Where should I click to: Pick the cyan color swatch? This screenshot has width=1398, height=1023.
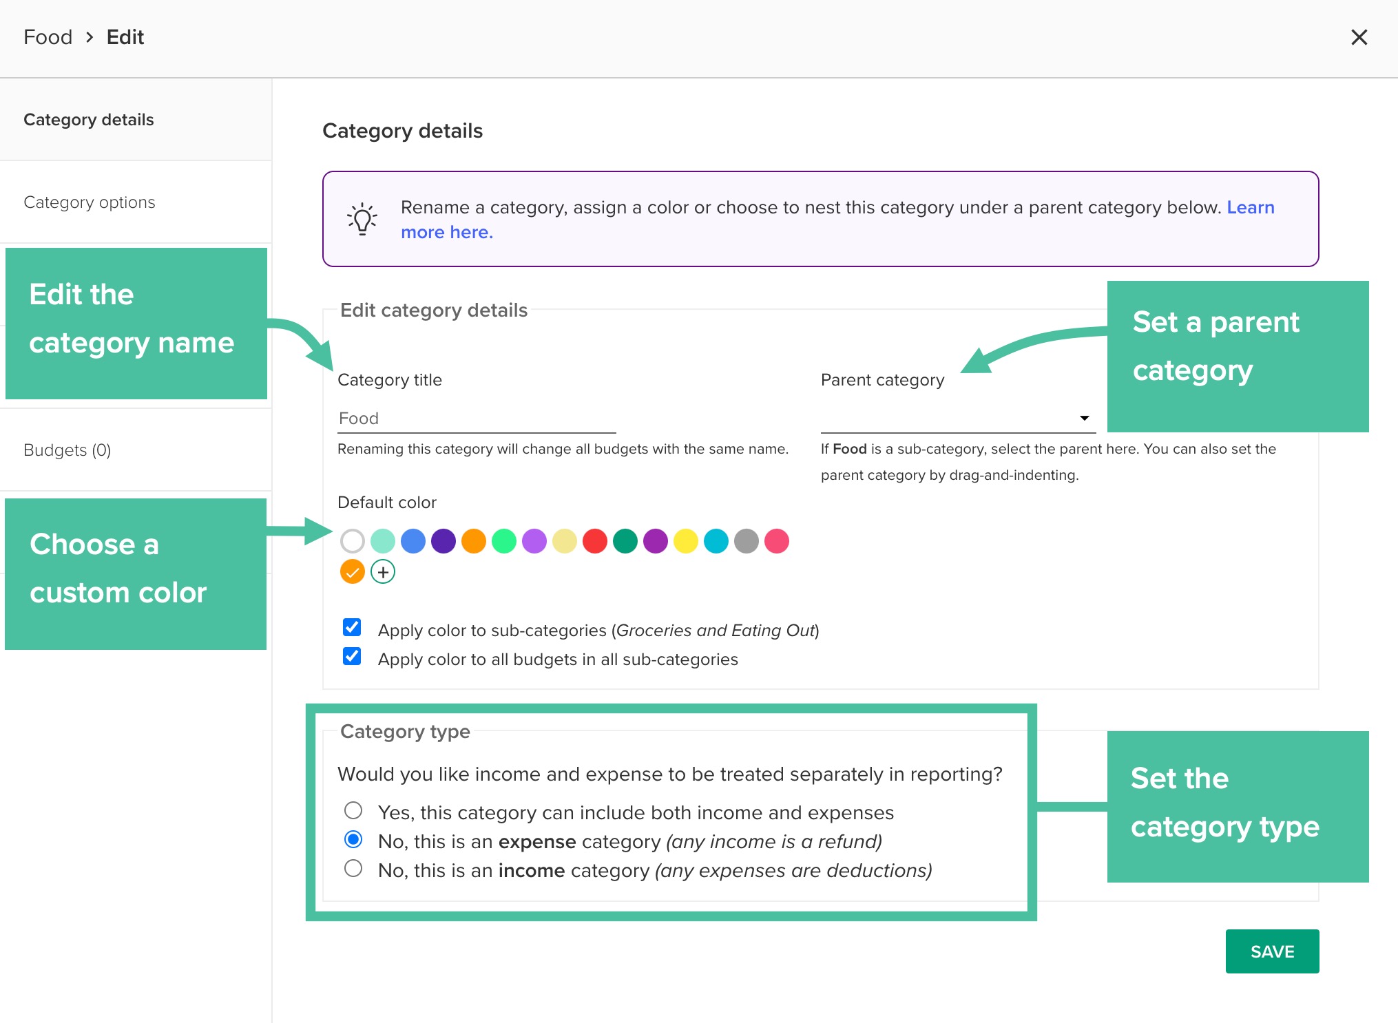[x=716, y=541]
